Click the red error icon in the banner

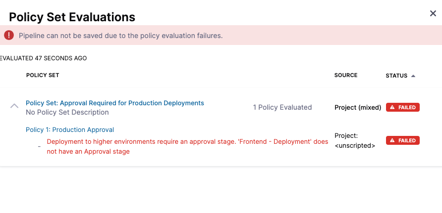pyautogui.click(x=9, y=35)
